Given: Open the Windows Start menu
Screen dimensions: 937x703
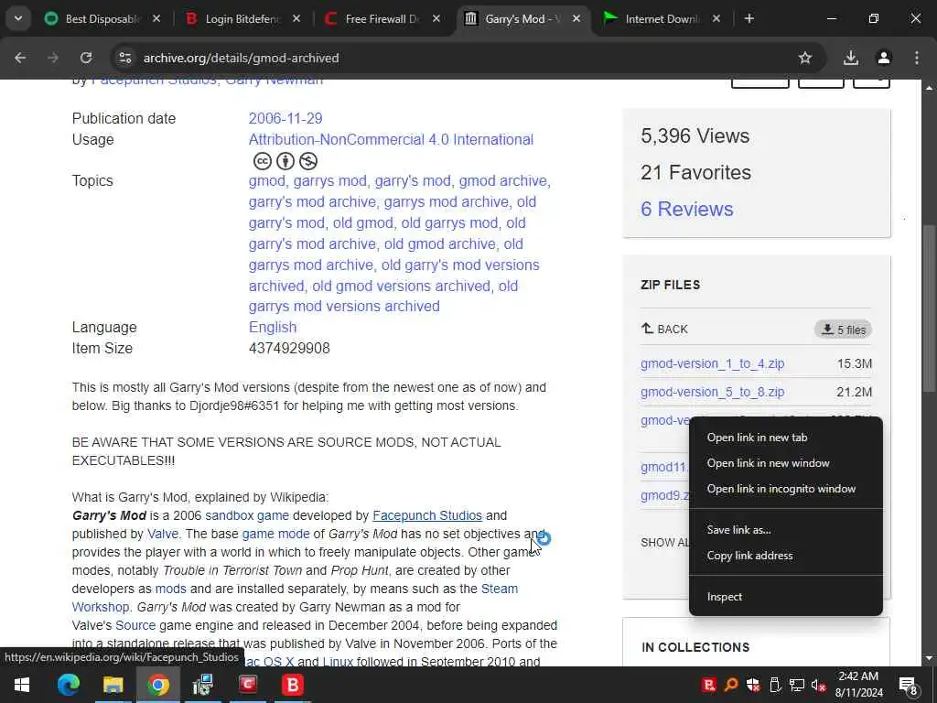Looking at the screenshot, I should (x=22, y=685).
